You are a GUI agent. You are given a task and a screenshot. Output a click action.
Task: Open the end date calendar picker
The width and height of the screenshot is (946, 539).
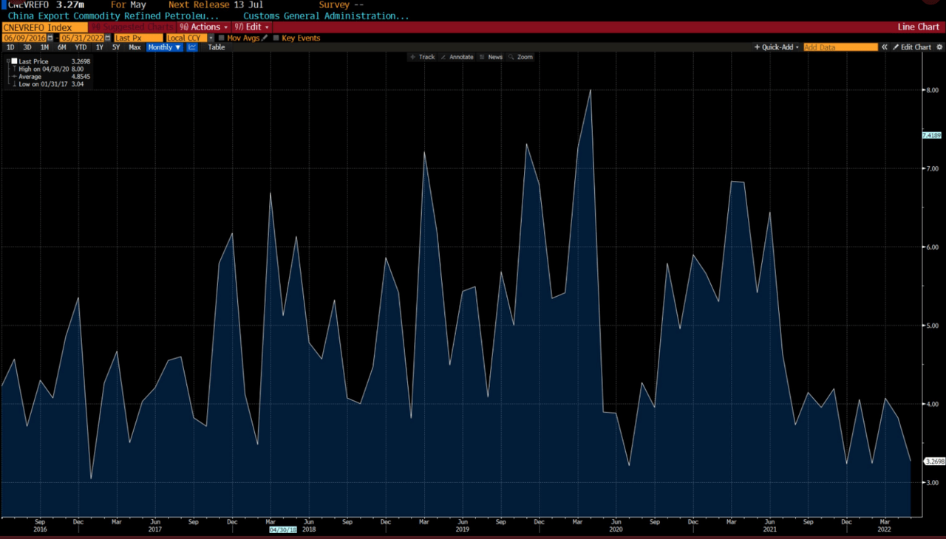[x=108, y=38]
